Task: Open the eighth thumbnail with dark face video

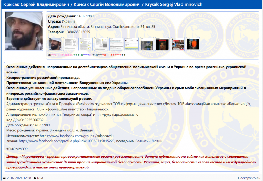Action: (162, 44)
